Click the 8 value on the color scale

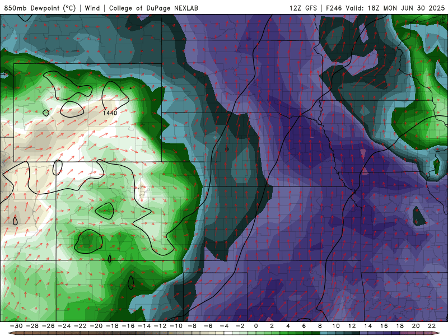point(320,326)
